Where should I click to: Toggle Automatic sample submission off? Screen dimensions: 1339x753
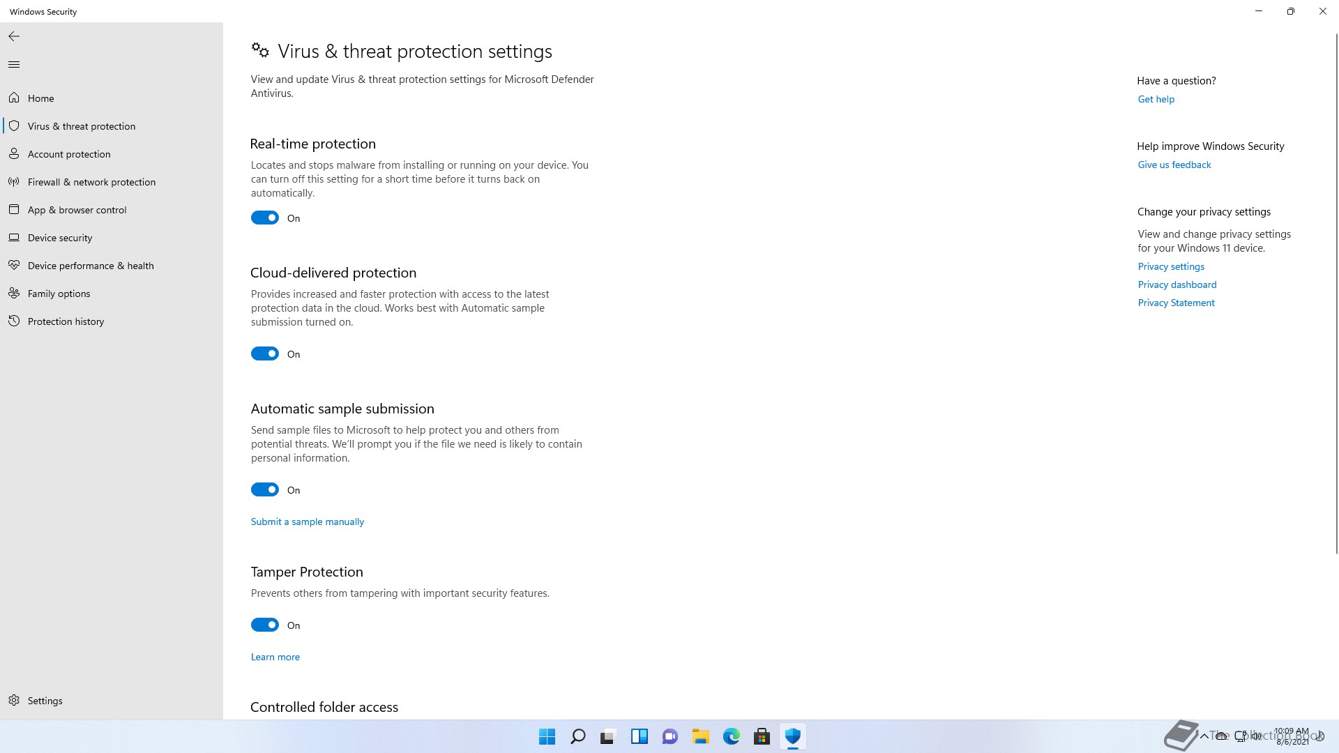[x=265, y=489]
